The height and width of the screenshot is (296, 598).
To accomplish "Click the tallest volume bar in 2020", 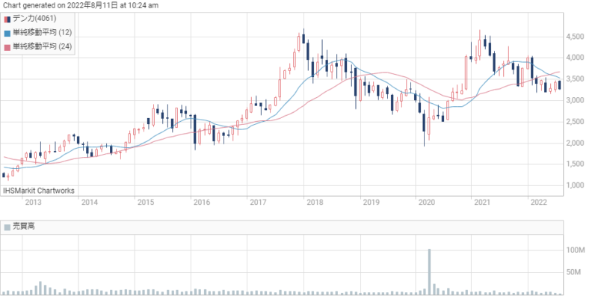I will [429, 271].
